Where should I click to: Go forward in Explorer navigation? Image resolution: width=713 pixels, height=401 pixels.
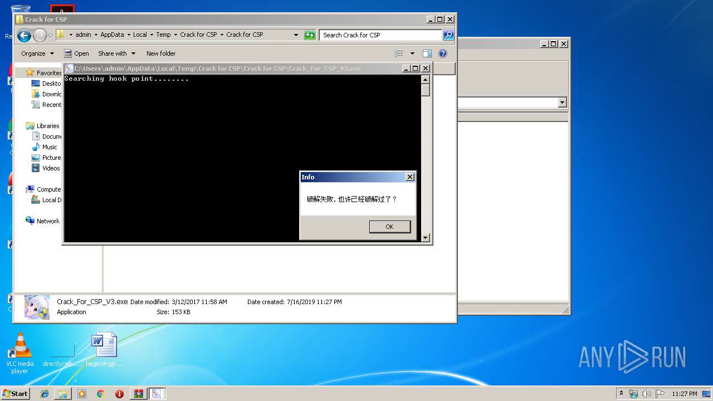point(40,36)
